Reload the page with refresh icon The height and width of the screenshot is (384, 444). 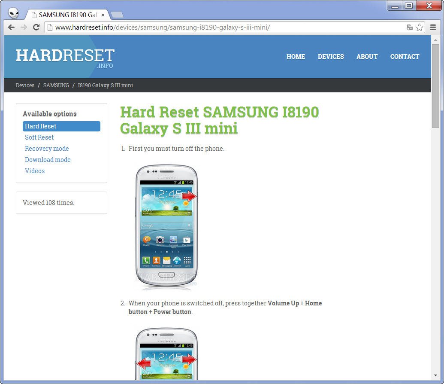click(x=36, y=27)
